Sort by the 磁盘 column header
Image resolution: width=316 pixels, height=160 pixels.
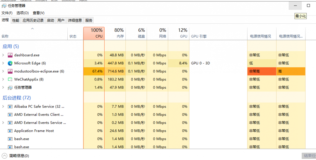(136, 33)
